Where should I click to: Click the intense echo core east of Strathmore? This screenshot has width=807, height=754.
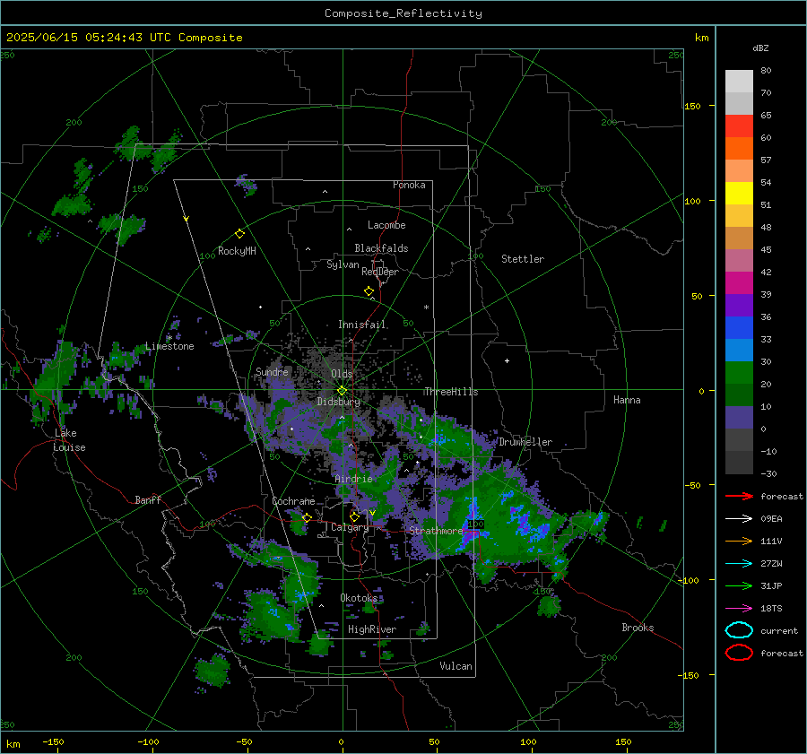click(x=470, y=534)
